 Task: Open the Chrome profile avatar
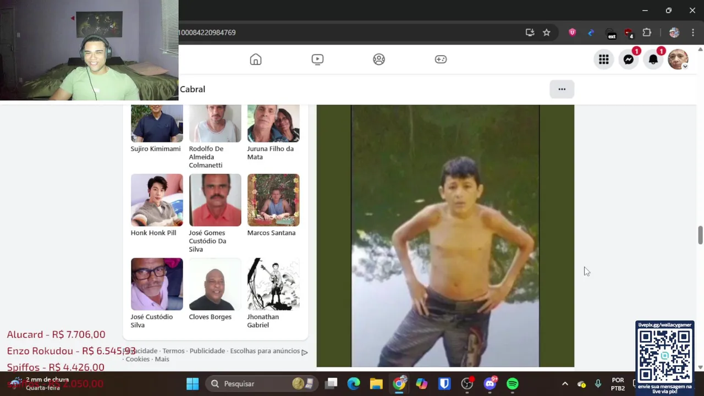pos(674,32)
